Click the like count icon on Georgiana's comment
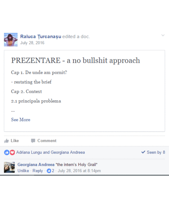This screenshot has height=205, width=169. click(49, 171)
